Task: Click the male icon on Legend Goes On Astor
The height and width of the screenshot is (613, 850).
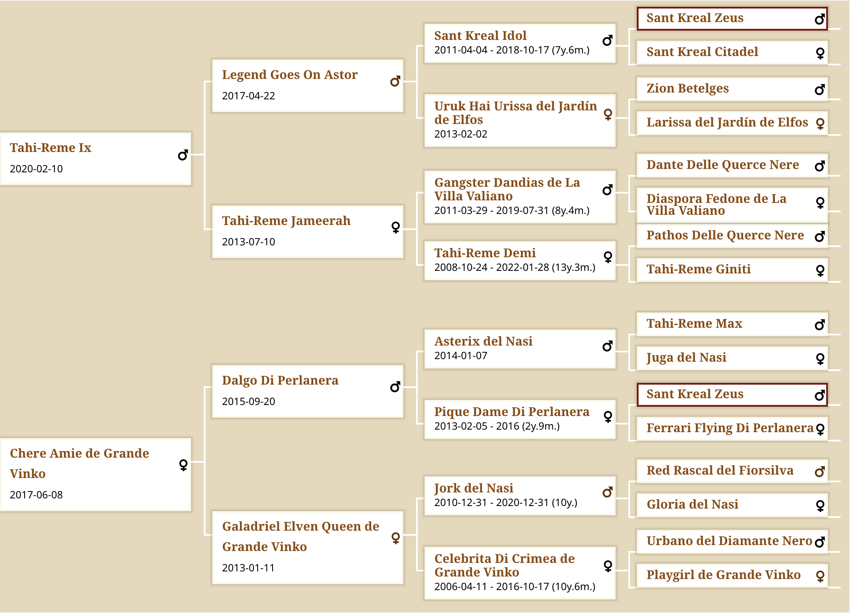Action: pyautogui.click(x=395, y=82)
